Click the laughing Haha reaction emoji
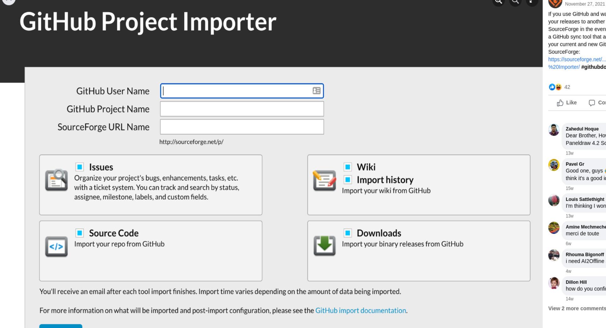606x328 pixels. (x=558, y=87)
